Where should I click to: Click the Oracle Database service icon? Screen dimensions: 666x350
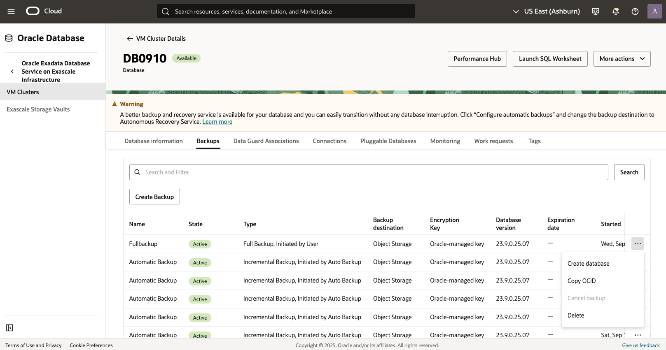click(9, 38)
